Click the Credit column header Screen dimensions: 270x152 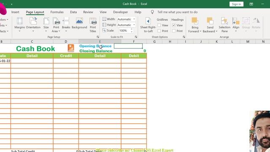tap(66, 56)
